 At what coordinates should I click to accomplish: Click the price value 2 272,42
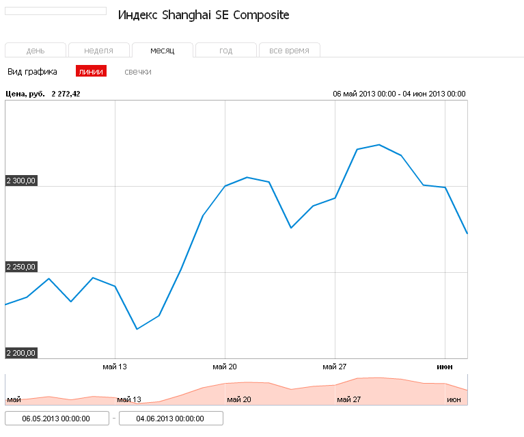pyautogui.click(x=66, y=94)
